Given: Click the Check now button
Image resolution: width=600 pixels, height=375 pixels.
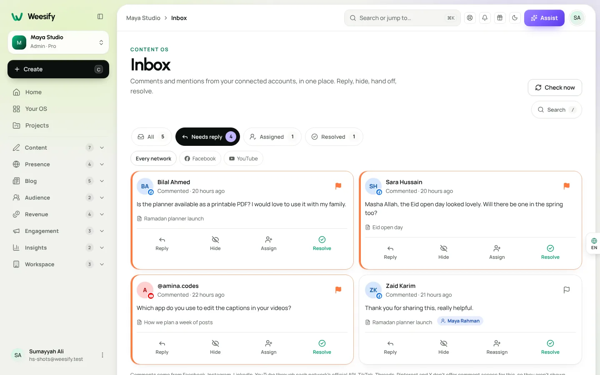Looking at the screenshot, I should [x=555, y=87].
